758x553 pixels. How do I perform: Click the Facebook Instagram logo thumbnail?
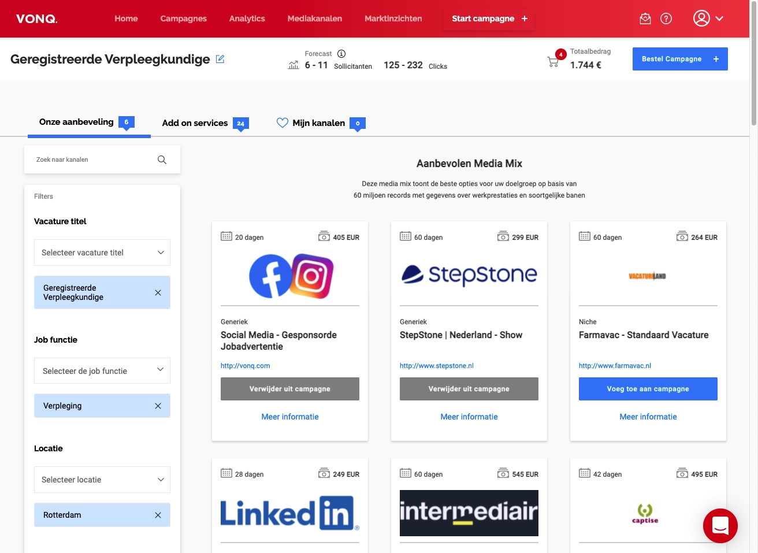pos(291,276)
